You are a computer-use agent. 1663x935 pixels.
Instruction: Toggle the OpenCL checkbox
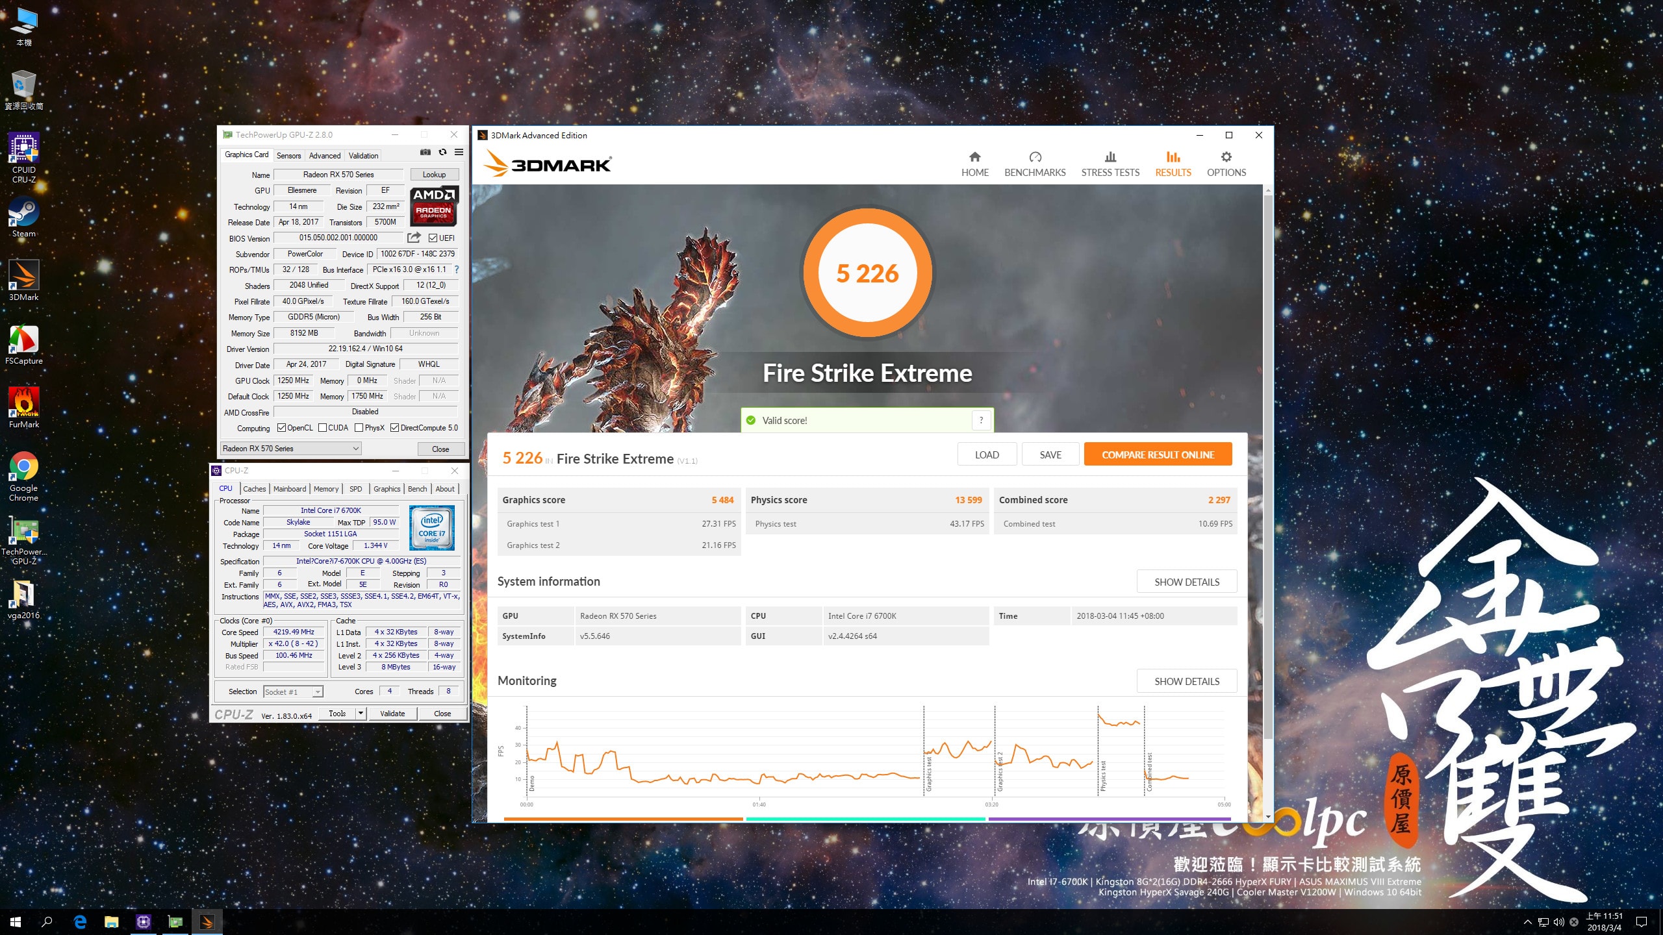[281, 428]
